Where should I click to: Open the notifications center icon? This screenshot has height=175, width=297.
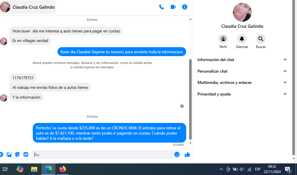pos(288,170)
